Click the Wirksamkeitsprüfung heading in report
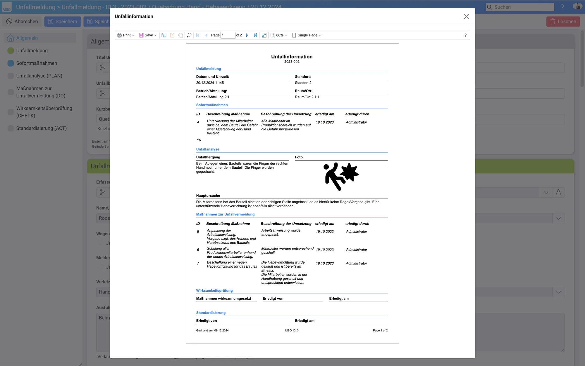 tap(214, 290)
